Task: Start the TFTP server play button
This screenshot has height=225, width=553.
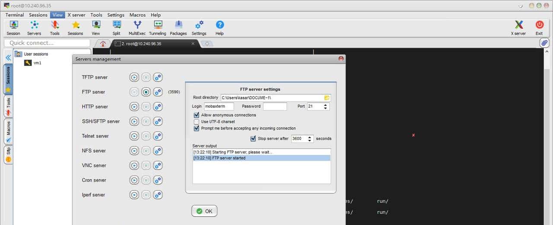Action: [x=134, y=77]
